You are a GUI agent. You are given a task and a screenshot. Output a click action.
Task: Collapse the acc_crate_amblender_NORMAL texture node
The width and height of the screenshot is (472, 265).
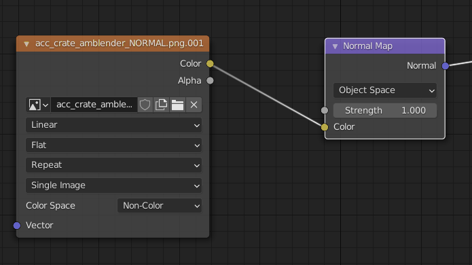point(26,44)
